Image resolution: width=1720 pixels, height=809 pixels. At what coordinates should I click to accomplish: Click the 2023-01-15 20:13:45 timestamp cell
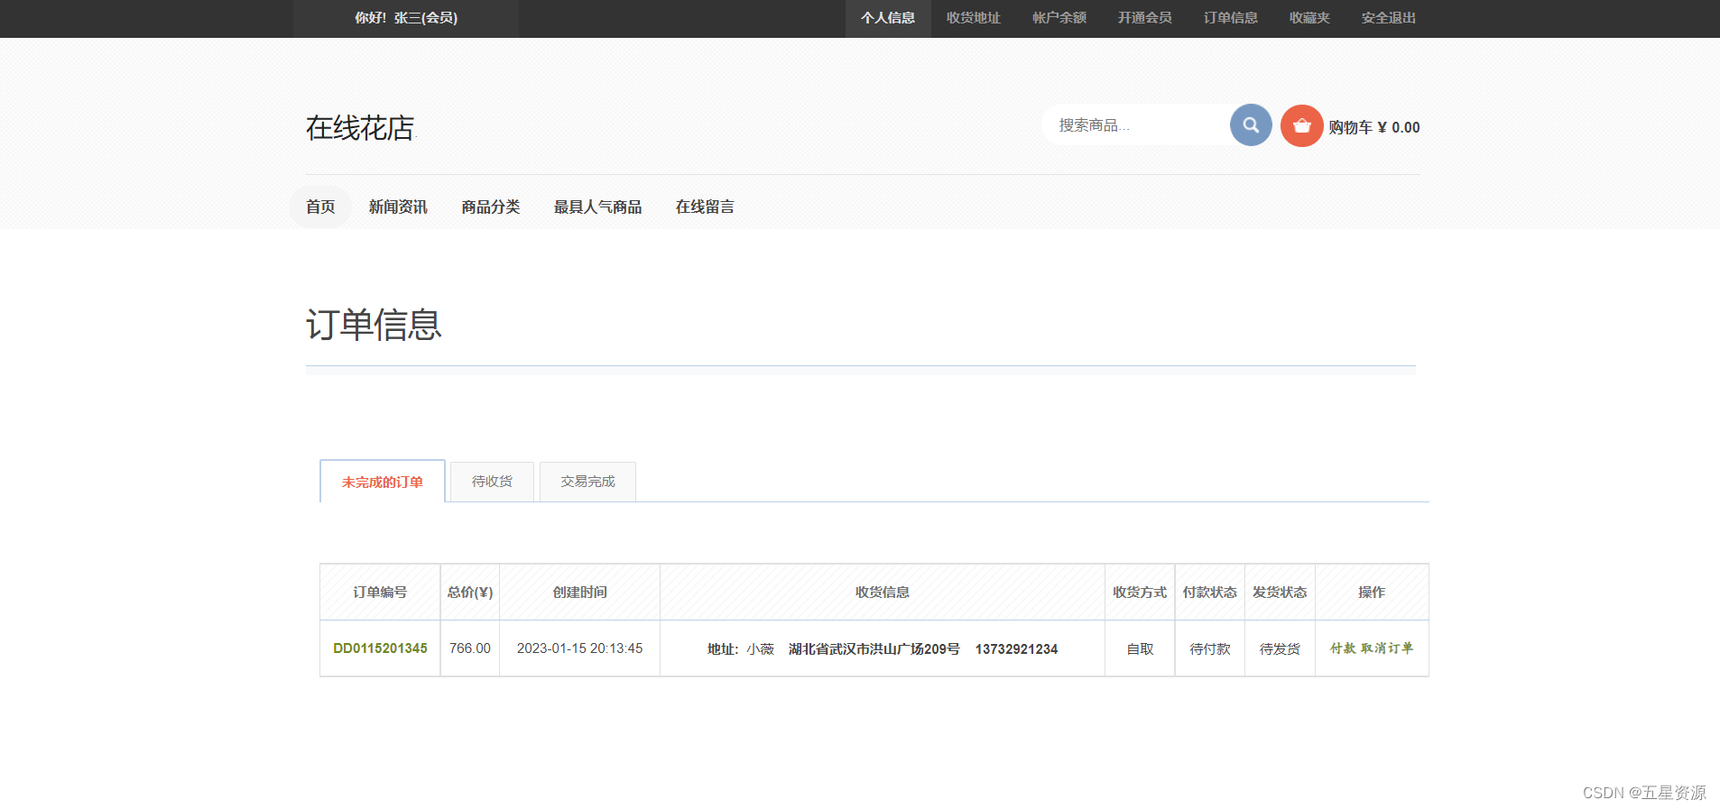pyautogui.click(x=580, y=648)
